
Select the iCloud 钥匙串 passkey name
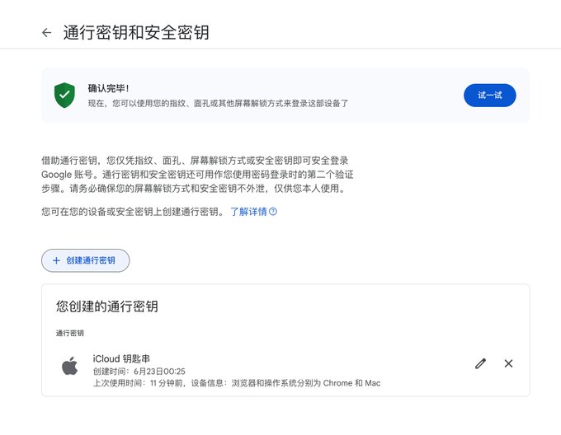[x=121, y=358]
